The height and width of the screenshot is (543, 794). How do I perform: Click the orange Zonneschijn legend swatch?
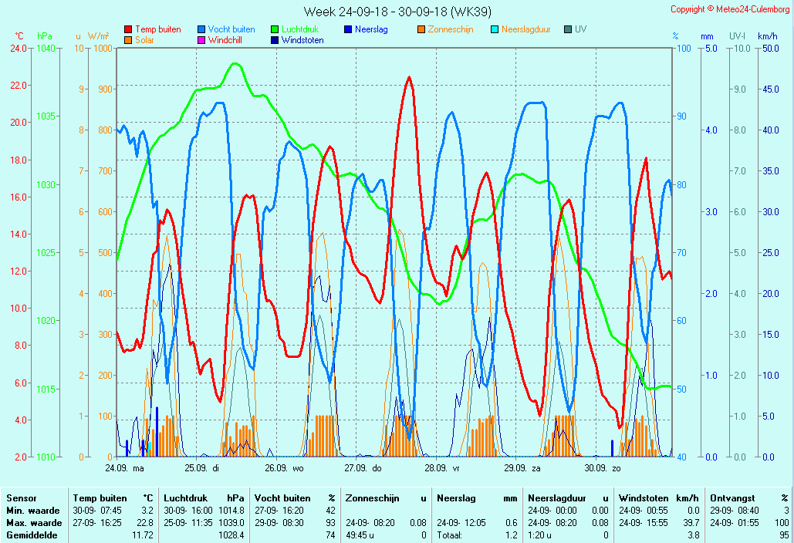421,29
